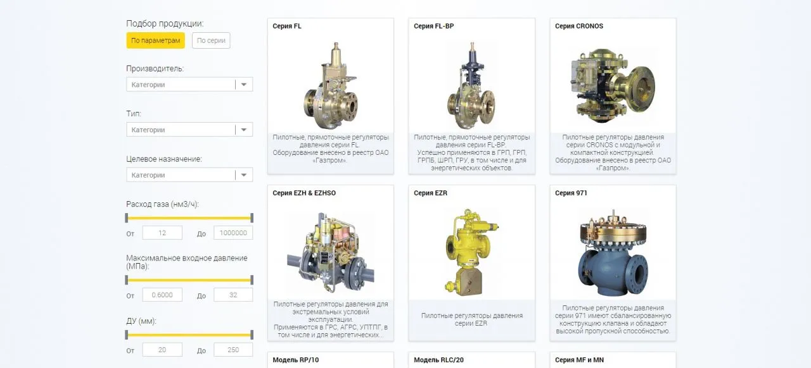Click the 'Подбор продукции:' heading

point(165,23)
